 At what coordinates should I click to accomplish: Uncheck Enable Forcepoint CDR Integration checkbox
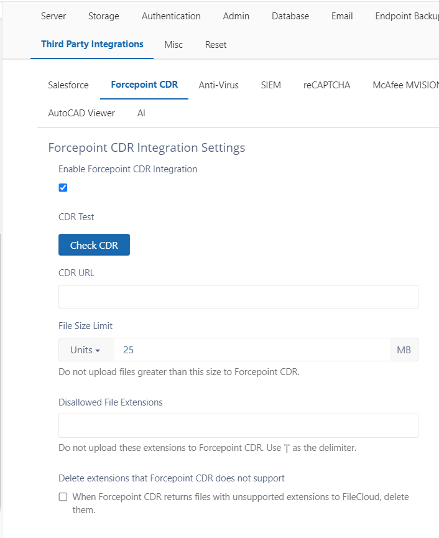63,188
